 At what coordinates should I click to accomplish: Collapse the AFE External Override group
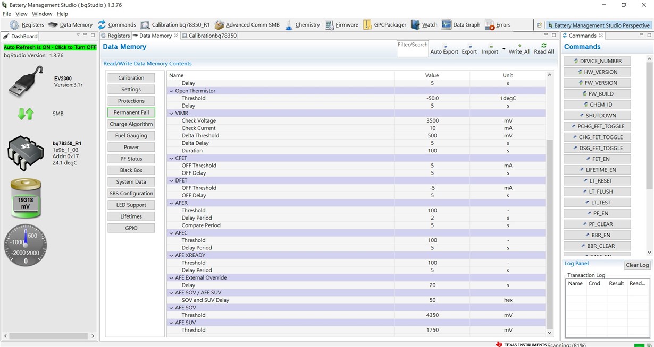pyautogui.click(x=171, y=277)
